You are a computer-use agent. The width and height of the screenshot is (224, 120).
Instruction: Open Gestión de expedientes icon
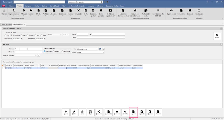(110, 13)
